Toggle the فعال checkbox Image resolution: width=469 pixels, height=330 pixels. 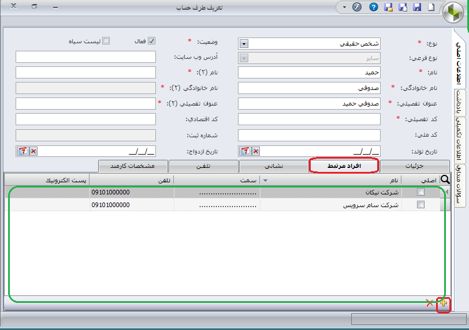click(152, 41)
